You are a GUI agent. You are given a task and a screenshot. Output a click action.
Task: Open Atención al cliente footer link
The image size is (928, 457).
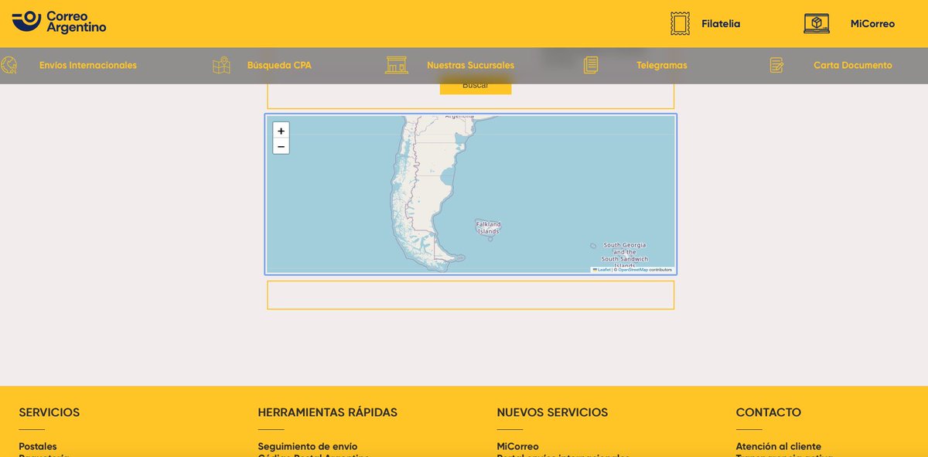(x=779, y=446)
